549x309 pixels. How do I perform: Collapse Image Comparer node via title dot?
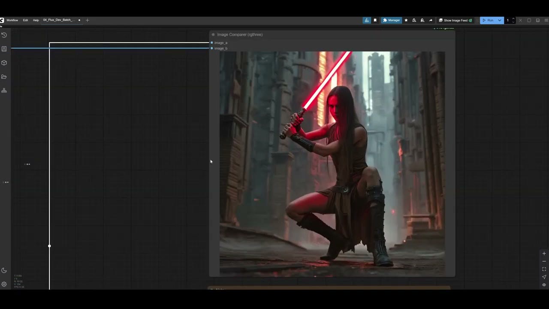click(213, 34)
